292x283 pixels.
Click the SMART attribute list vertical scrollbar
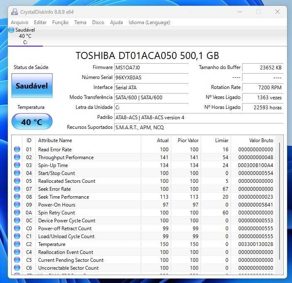pos(280,201)
